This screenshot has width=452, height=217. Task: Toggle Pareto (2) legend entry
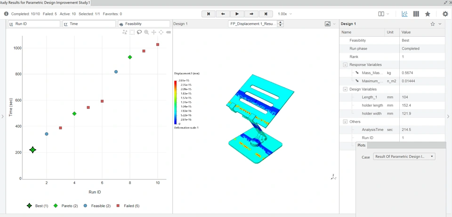click(x=65, y=206)
